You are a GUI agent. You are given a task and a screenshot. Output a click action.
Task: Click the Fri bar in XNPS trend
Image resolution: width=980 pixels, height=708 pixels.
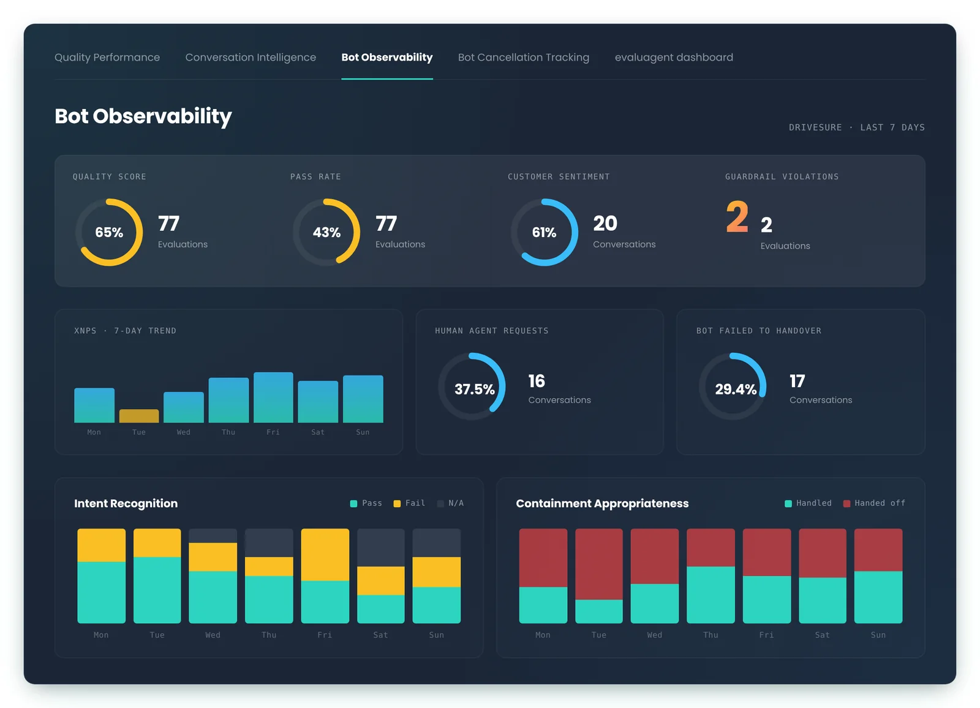(273, 397)
